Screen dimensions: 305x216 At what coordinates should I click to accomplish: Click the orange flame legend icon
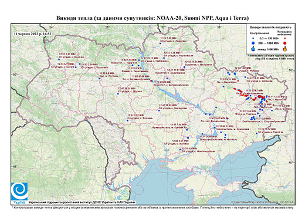pos(285,49)
